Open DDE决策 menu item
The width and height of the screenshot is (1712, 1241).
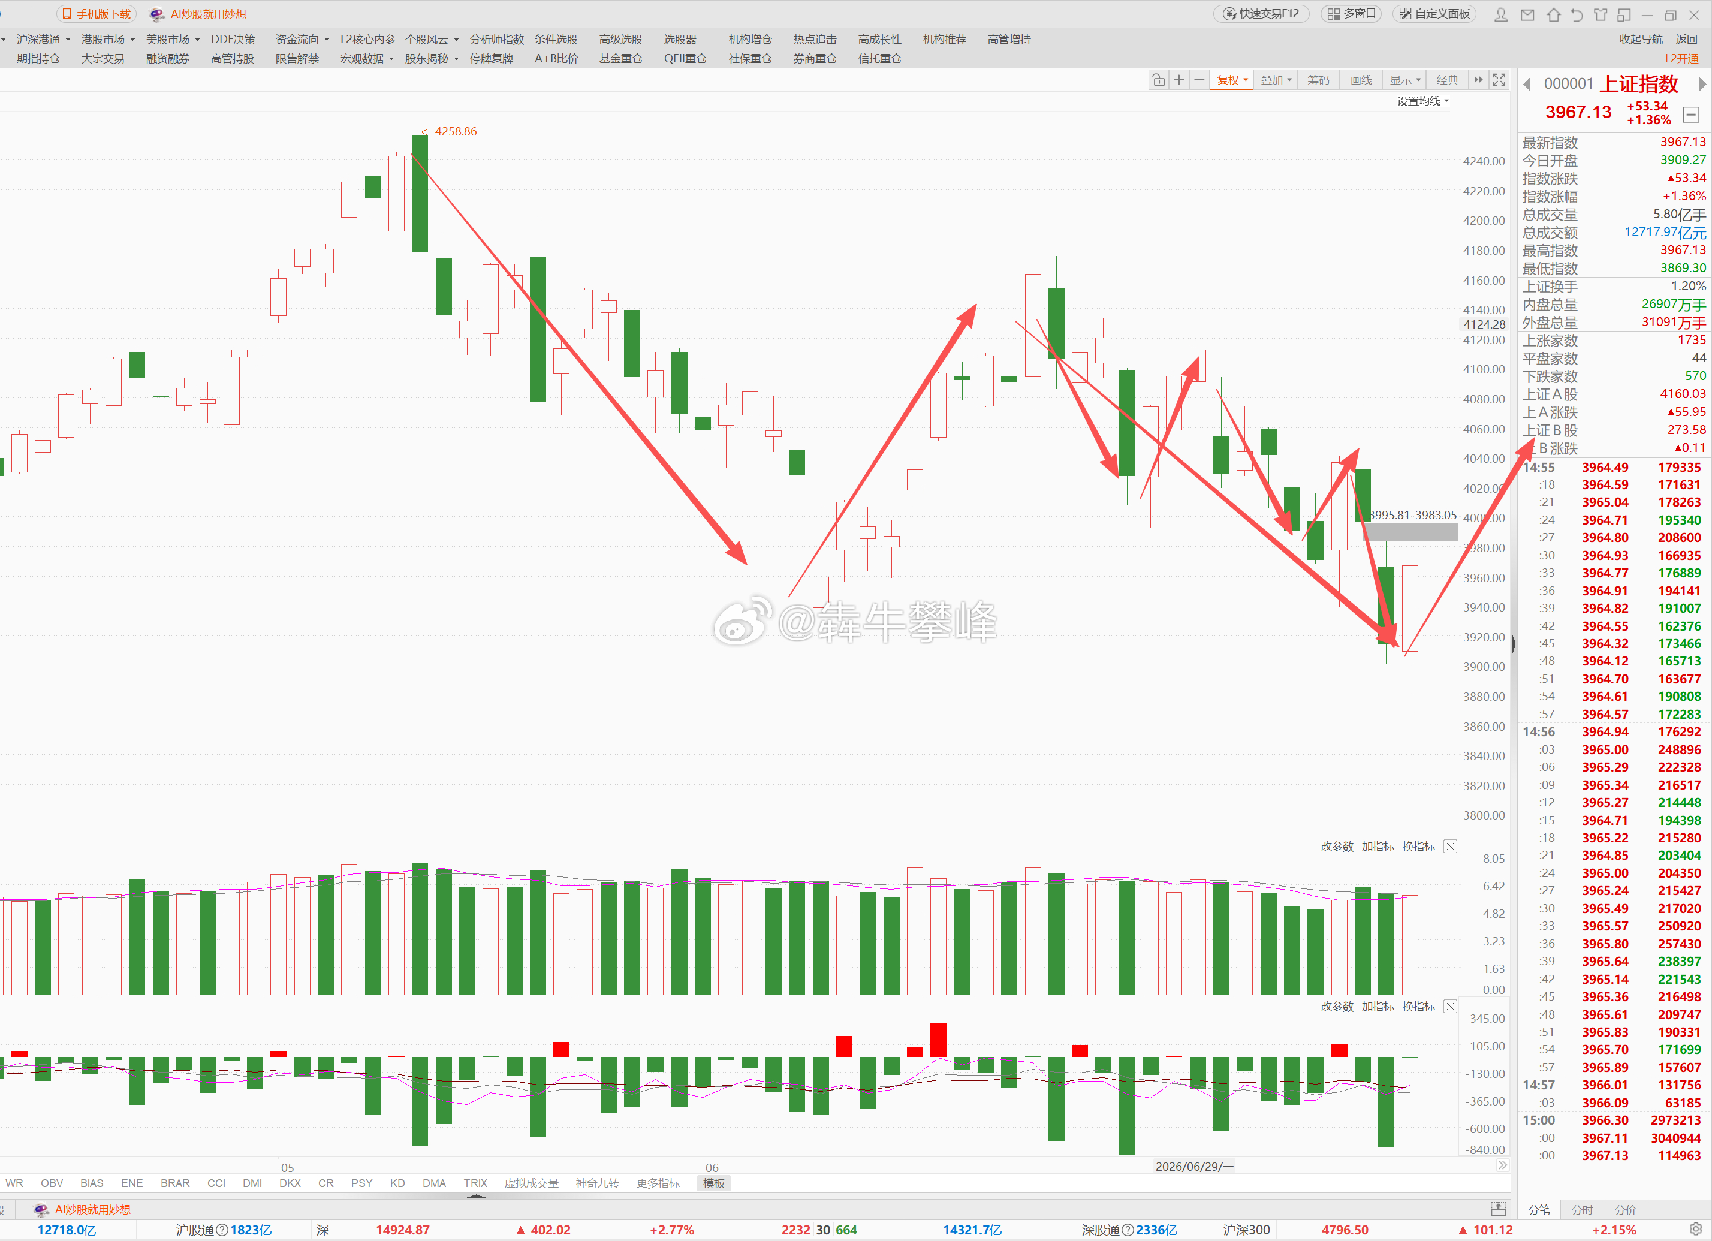point(233,39)
